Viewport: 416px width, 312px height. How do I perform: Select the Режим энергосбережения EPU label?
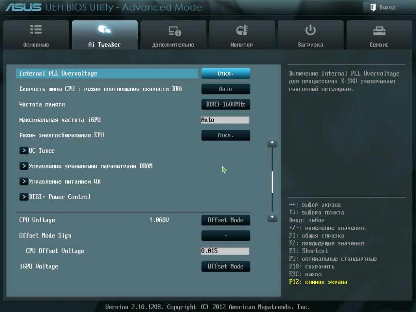[62, 135]
